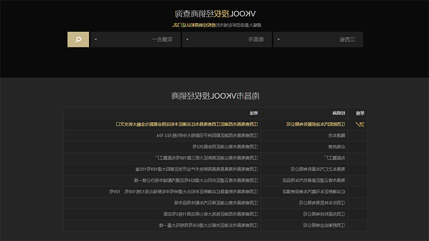Click the gold magnifier search button
This screenshot has height=241, width=429.
78,39
